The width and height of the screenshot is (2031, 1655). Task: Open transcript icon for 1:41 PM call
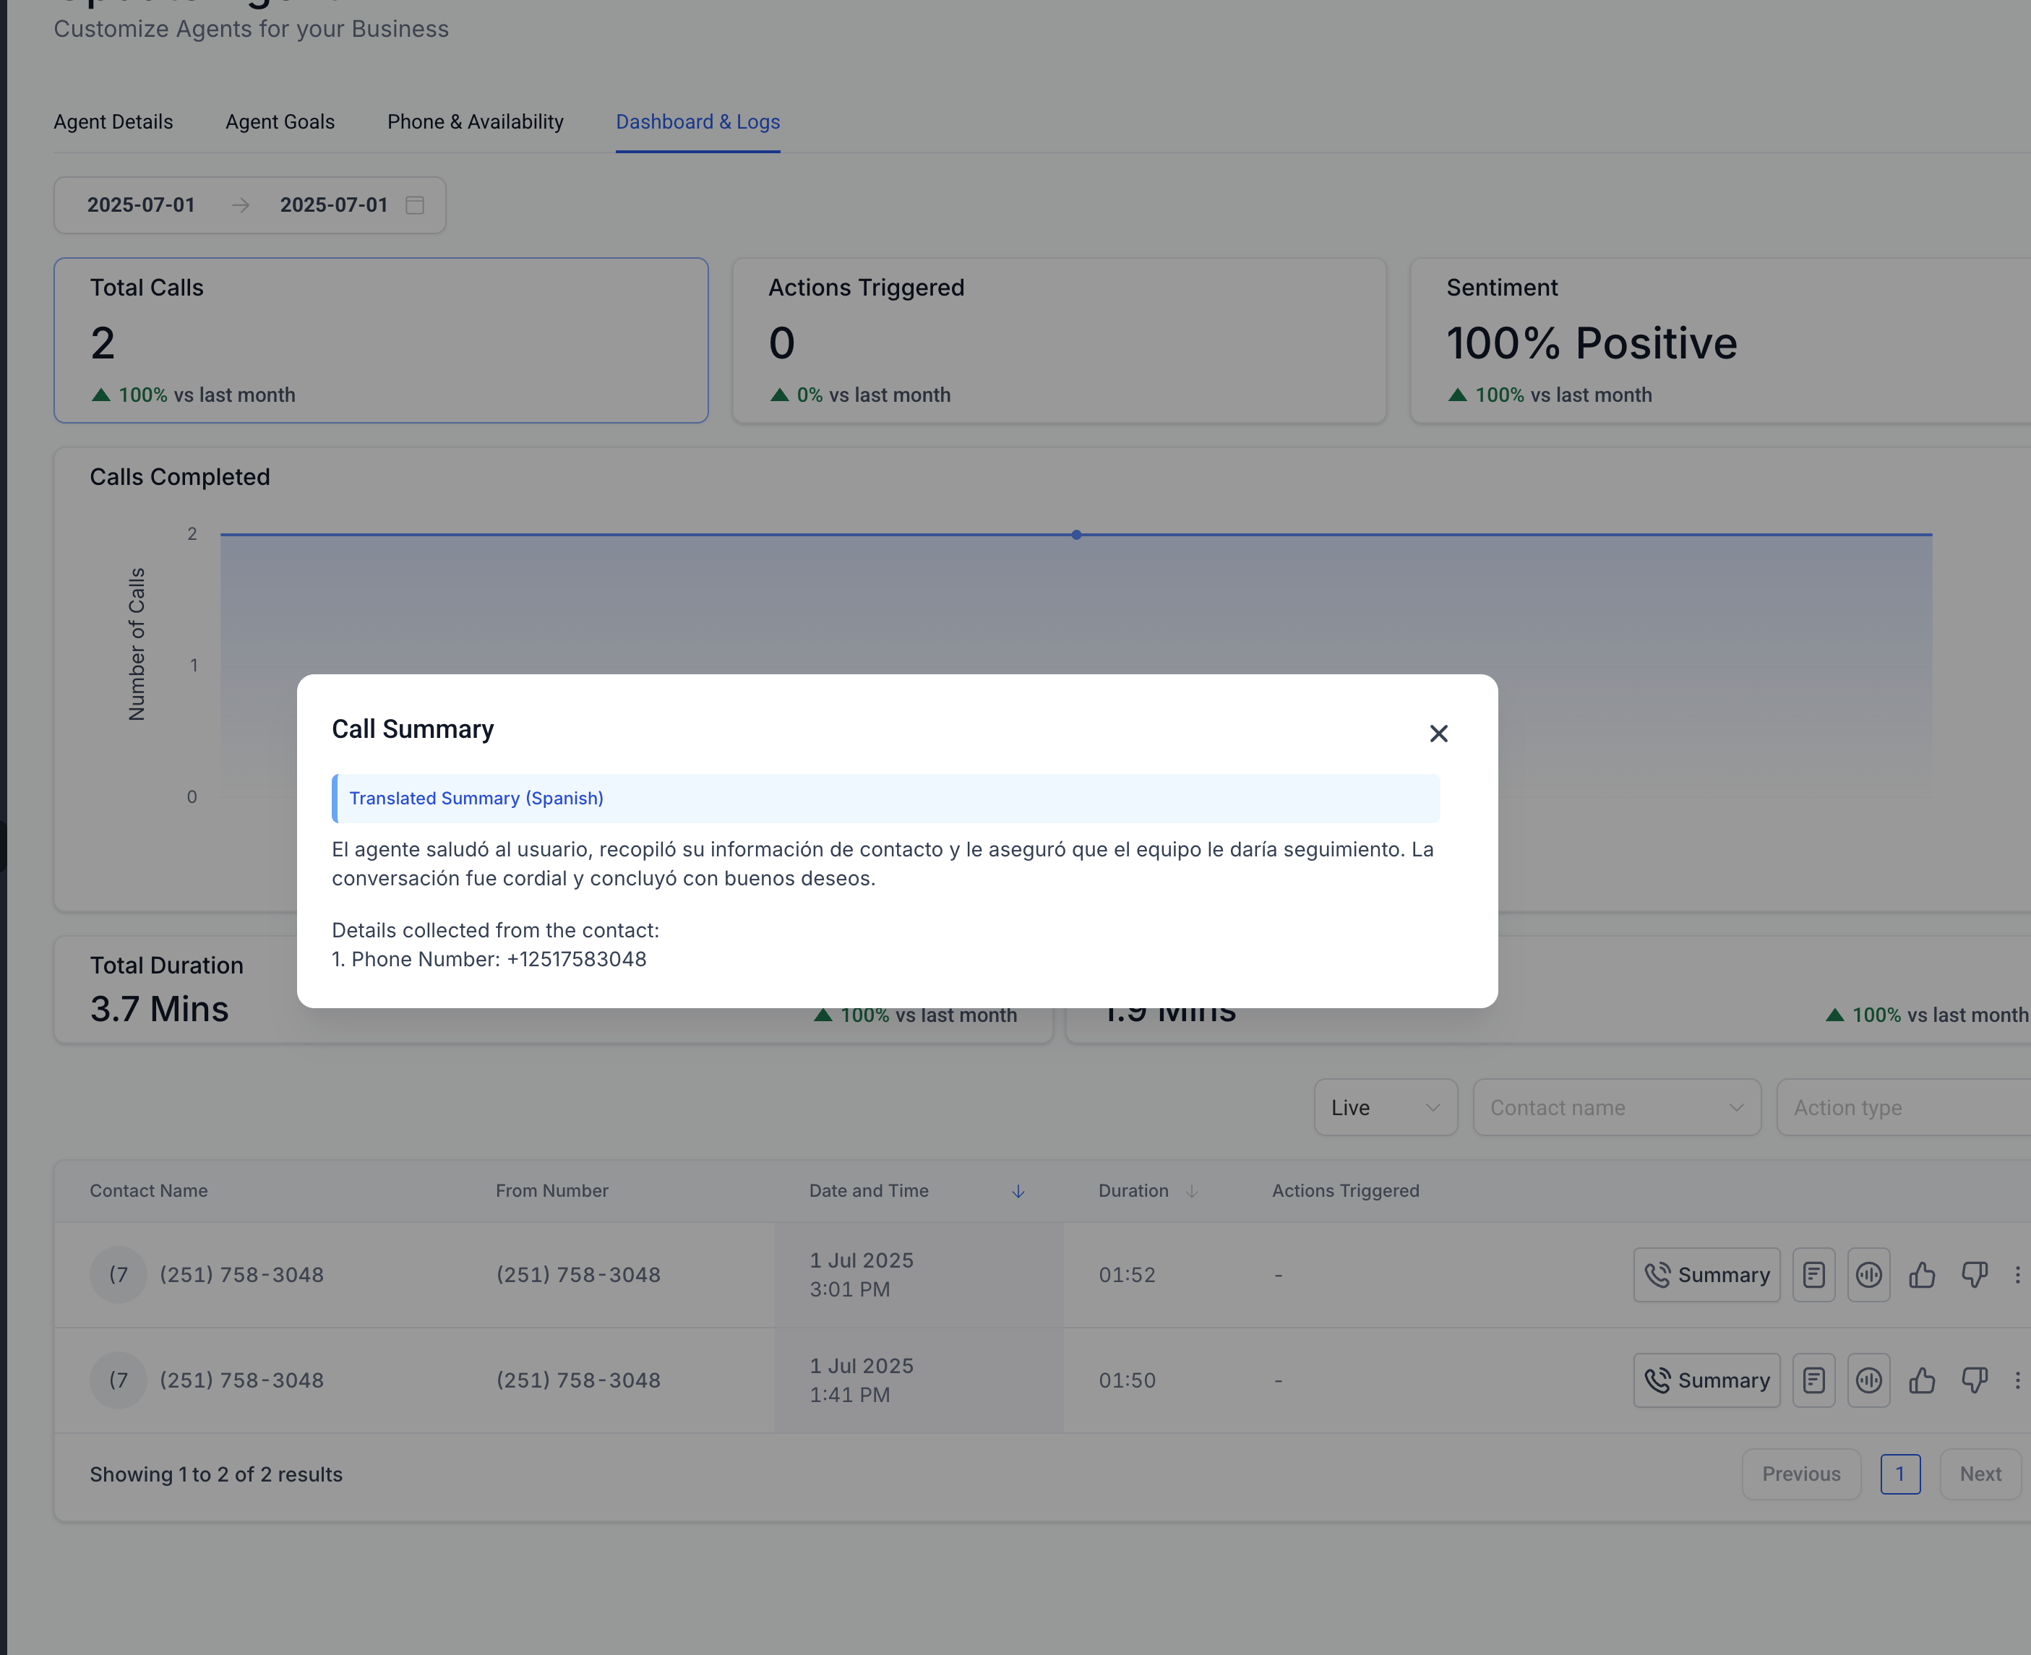(x=1813, y=1380)
